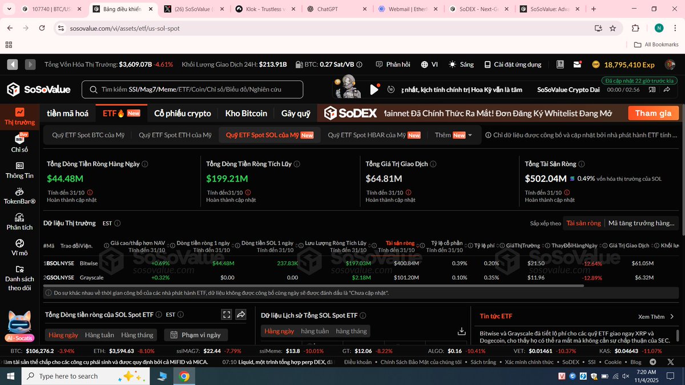This screenshot has height=385, width=685.
Task: Click the audio rewind icon
Action: 391,90
